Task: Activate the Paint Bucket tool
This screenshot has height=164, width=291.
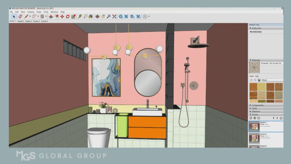Action: tap(91, 17)
